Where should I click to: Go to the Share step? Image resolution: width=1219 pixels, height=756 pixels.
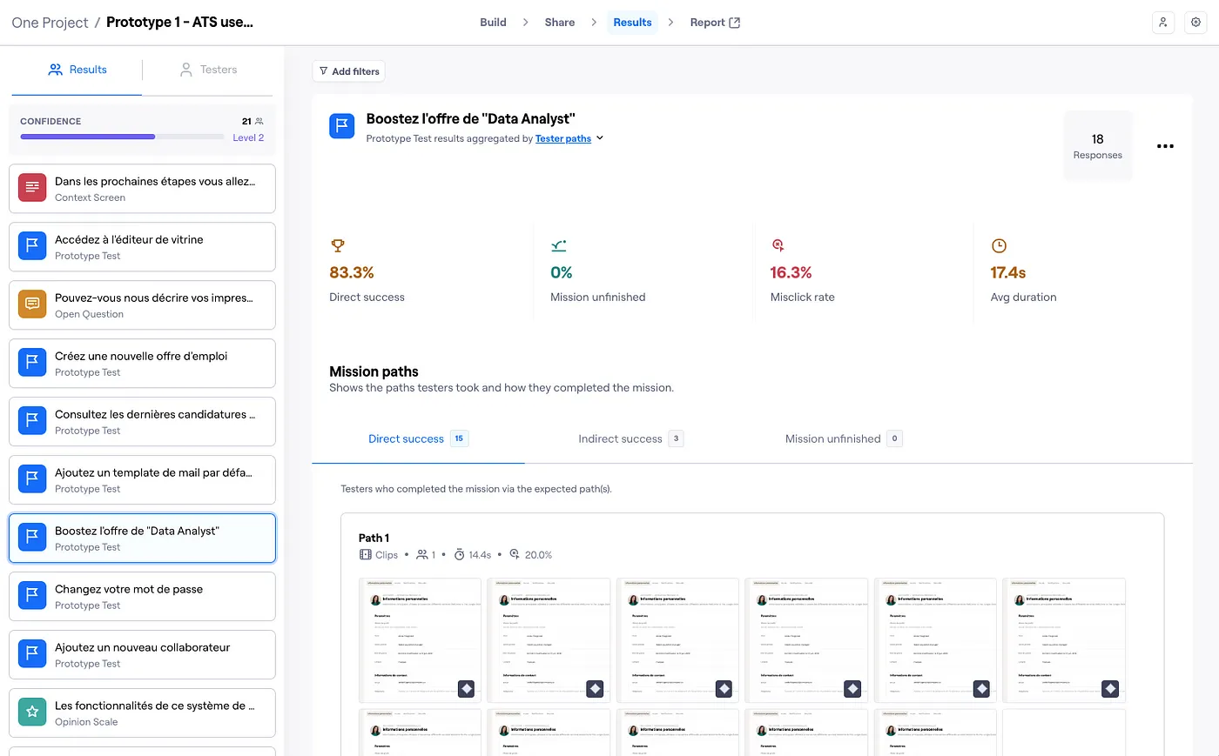click(560, 23)
